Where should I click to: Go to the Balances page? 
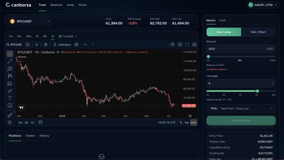click(56, 5)
